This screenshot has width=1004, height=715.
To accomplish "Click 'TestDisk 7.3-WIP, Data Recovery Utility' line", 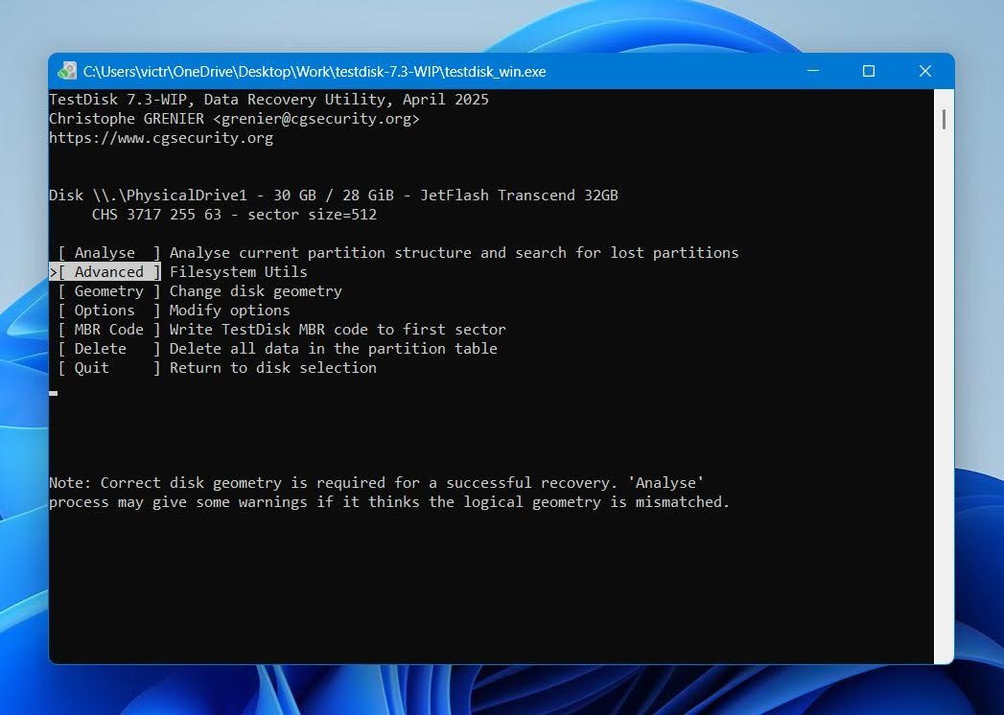I will (x=269, y=100).
